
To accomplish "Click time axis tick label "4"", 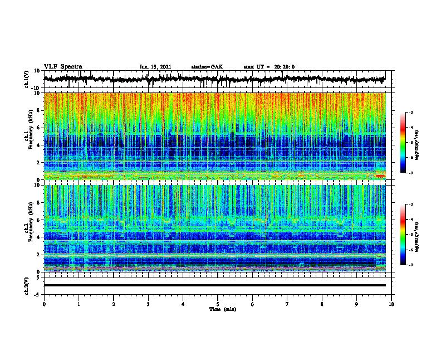I will 183,304.
